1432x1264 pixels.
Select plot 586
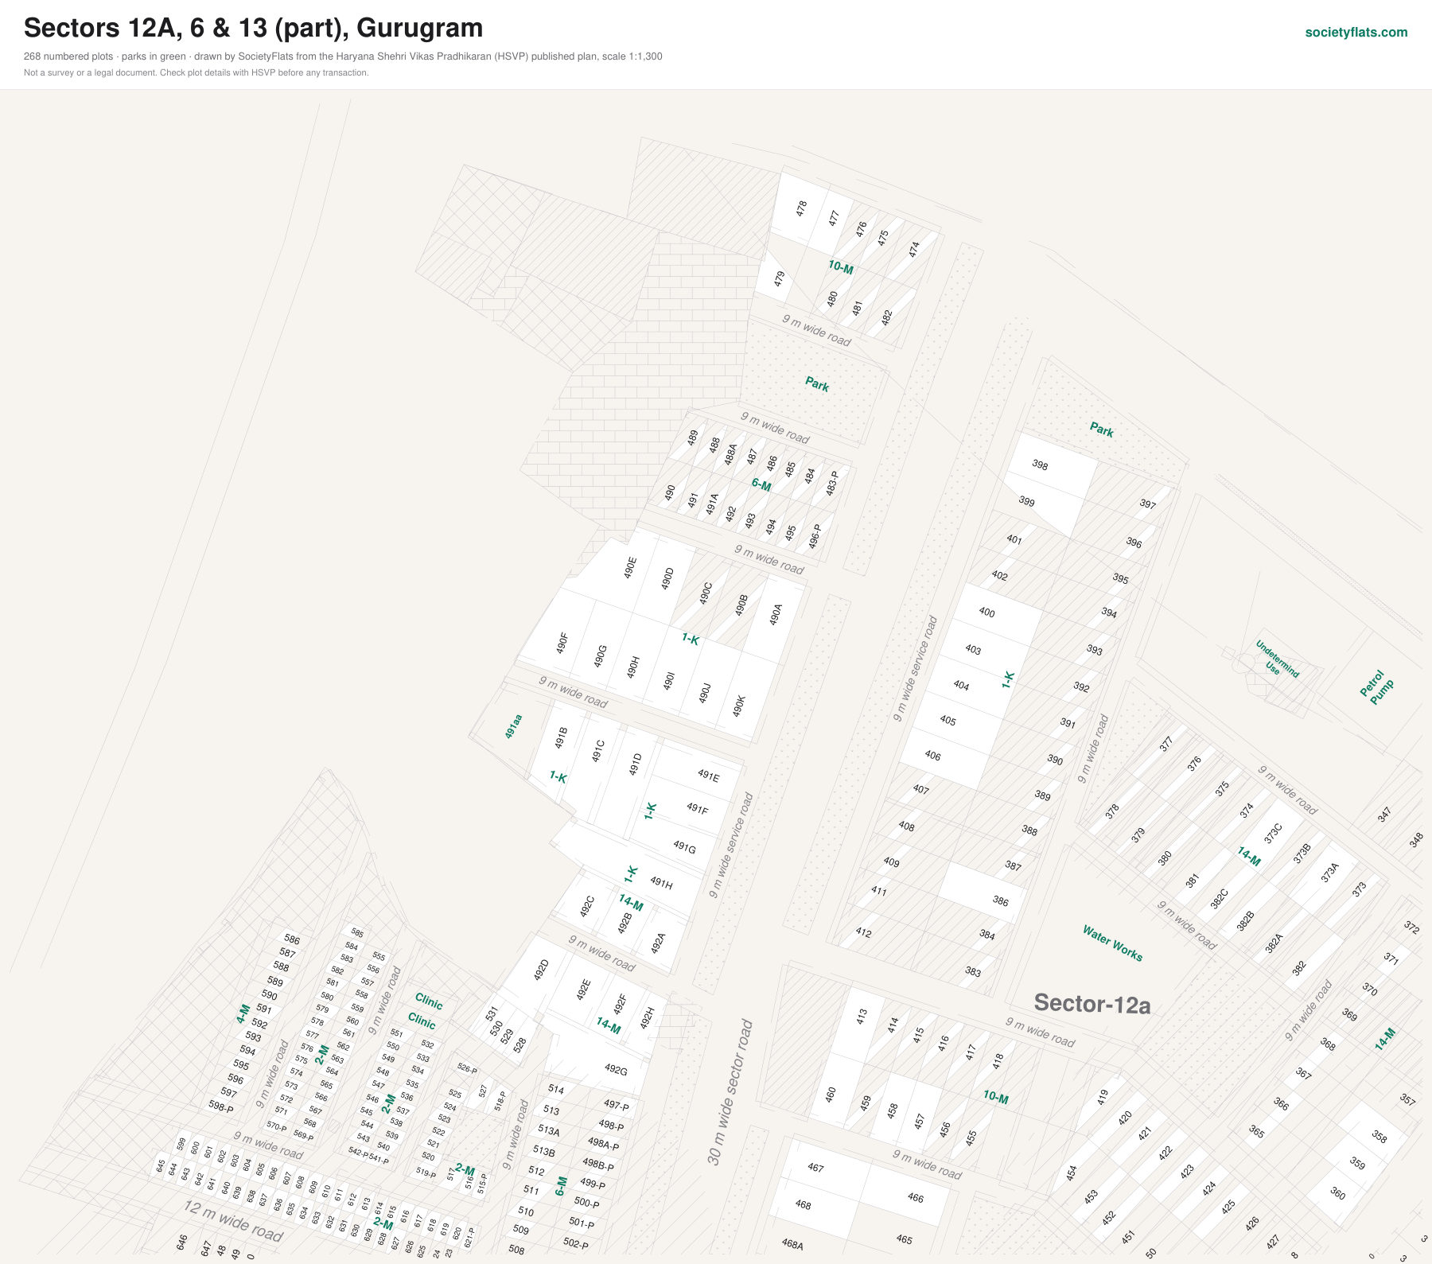point(292,939)
